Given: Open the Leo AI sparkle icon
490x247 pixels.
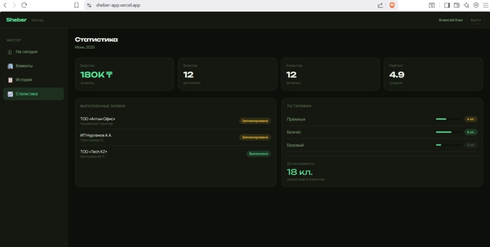Looking at the screenshot, I should coord(466,5).
